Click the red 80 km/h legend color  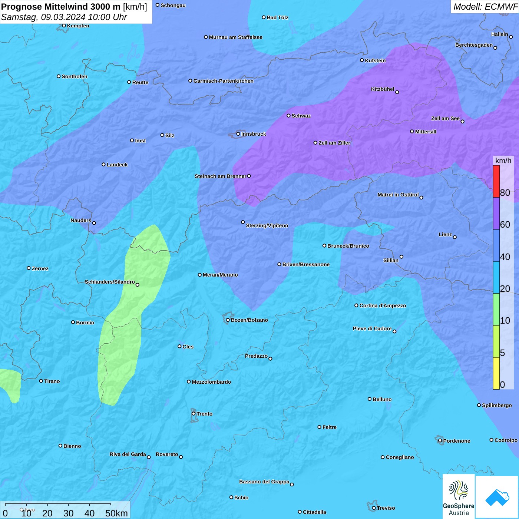tap(496, 181)
